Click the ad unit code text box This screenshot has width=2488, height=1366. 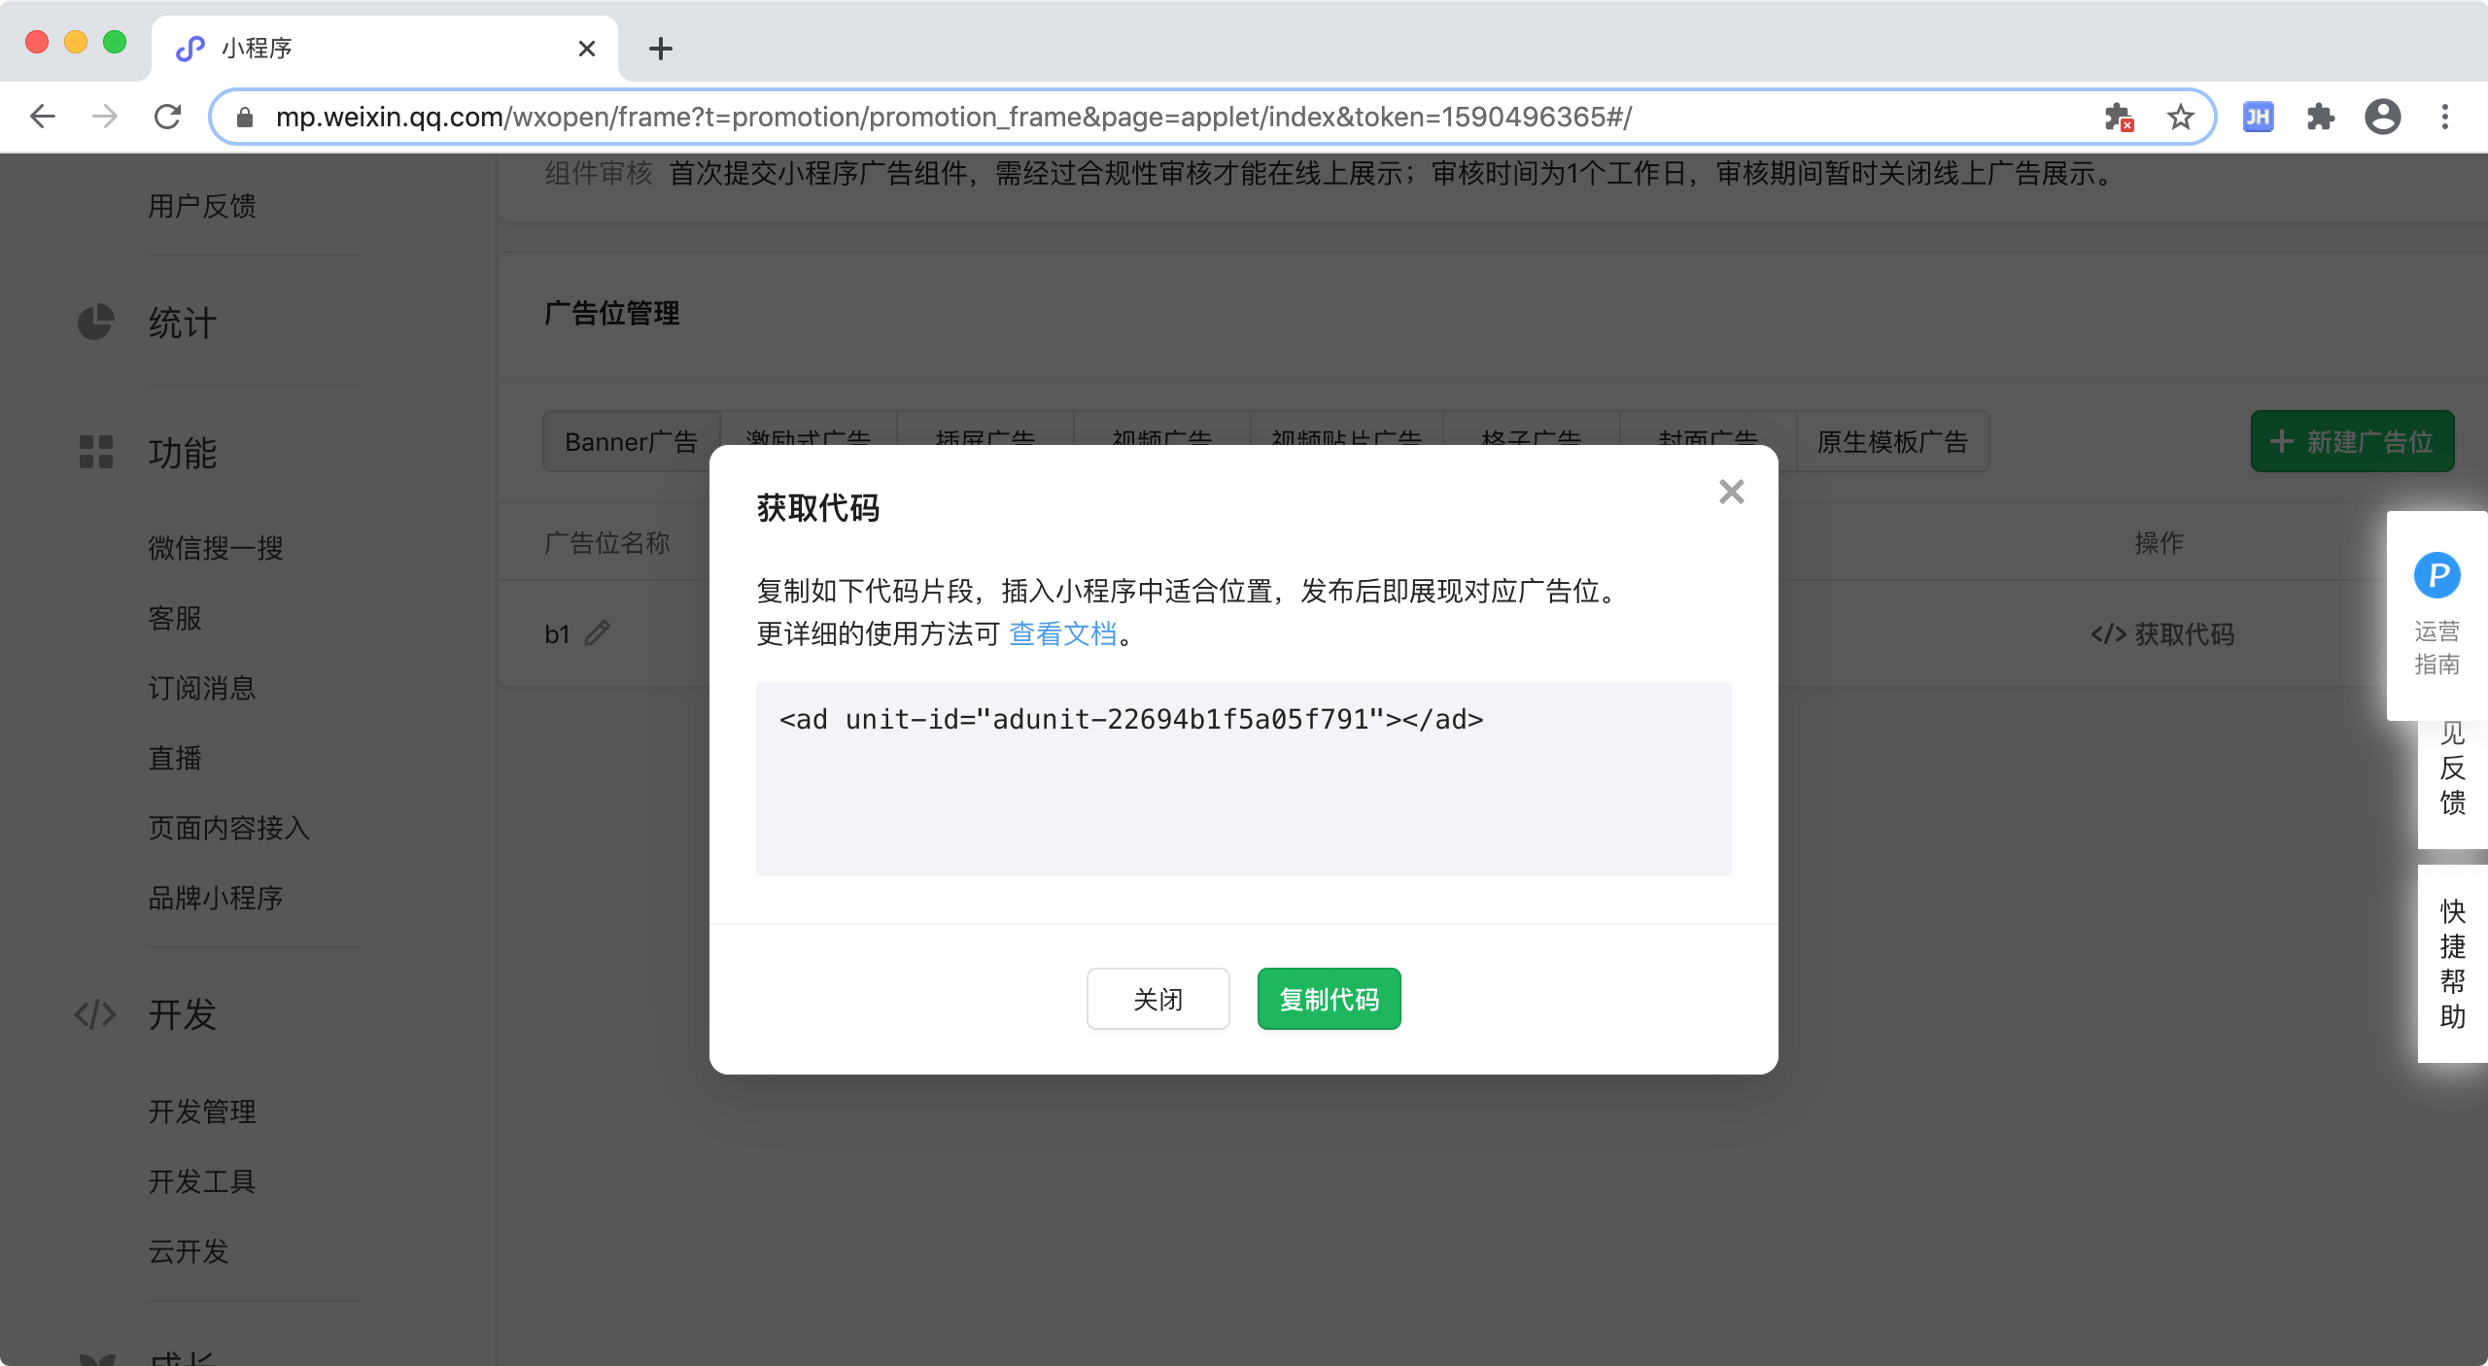coord(1243,778)
